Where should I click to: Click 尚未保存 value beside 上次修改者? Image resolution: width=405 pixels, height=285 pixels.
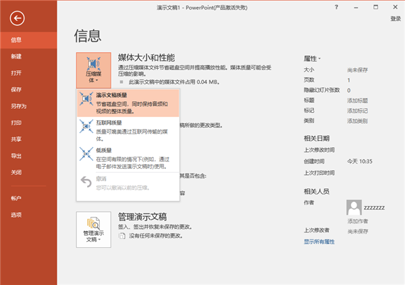pos(358,231)
